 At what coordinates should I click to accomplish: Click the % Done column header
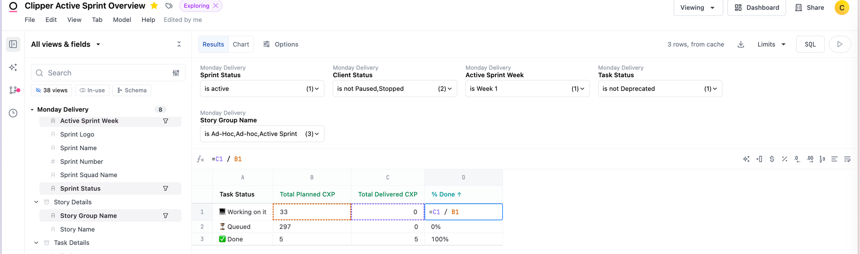pos(446,194)
